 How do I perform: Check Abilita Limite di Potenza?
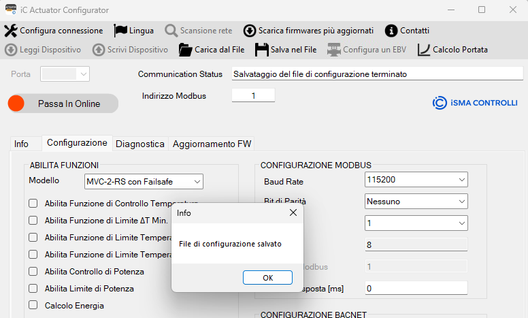33,288
